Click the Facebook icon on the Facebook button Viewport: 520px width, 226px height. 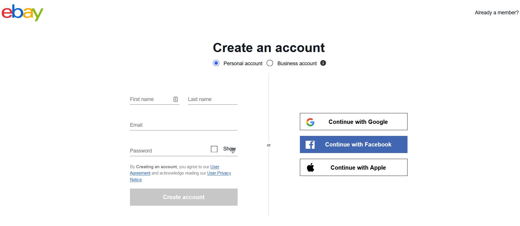pos(310,144)
